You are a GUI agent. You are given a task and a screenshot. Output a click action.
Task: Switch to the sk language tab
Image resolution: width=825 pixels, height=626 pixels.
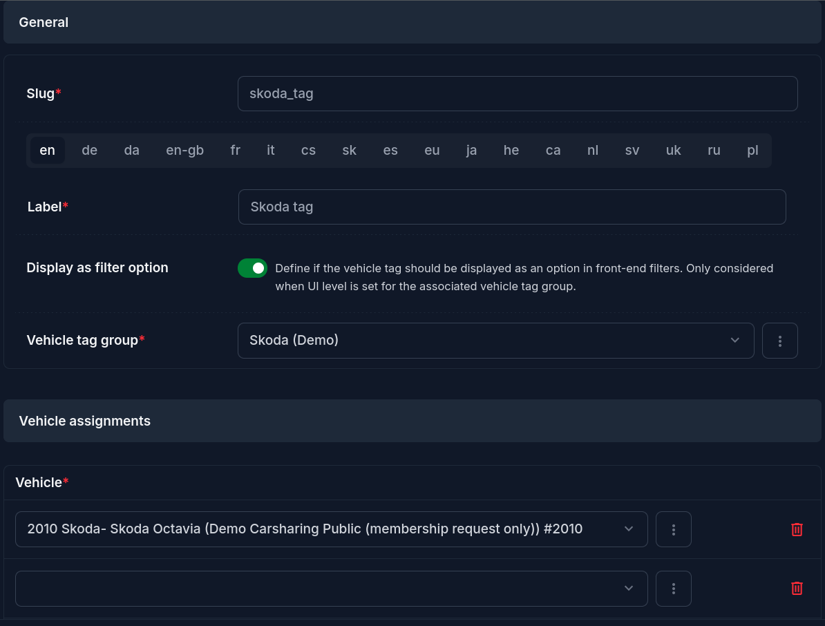350,151
